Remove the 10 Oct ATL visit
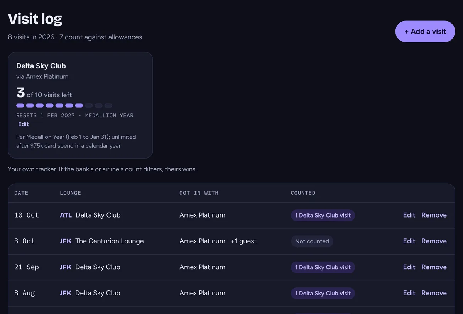The image size is (463, 314). (x=434, y=215)
